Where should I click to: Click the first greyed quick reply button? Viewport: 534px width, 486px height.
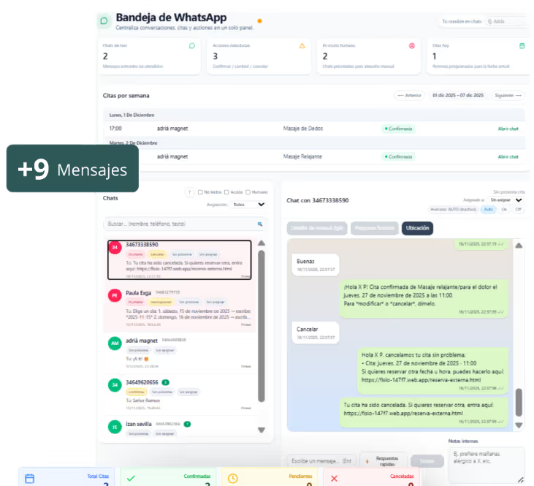(317, 228)
